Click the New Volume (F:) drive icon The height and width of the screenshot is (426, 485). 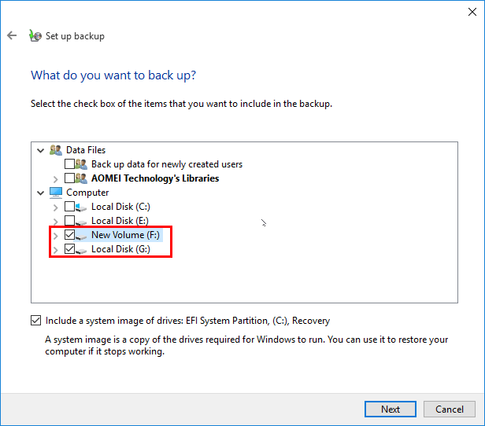click(82, 235)
